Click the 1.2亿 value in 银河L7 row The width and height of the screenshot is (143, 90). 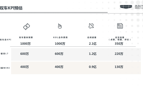(x=93, y=54)
